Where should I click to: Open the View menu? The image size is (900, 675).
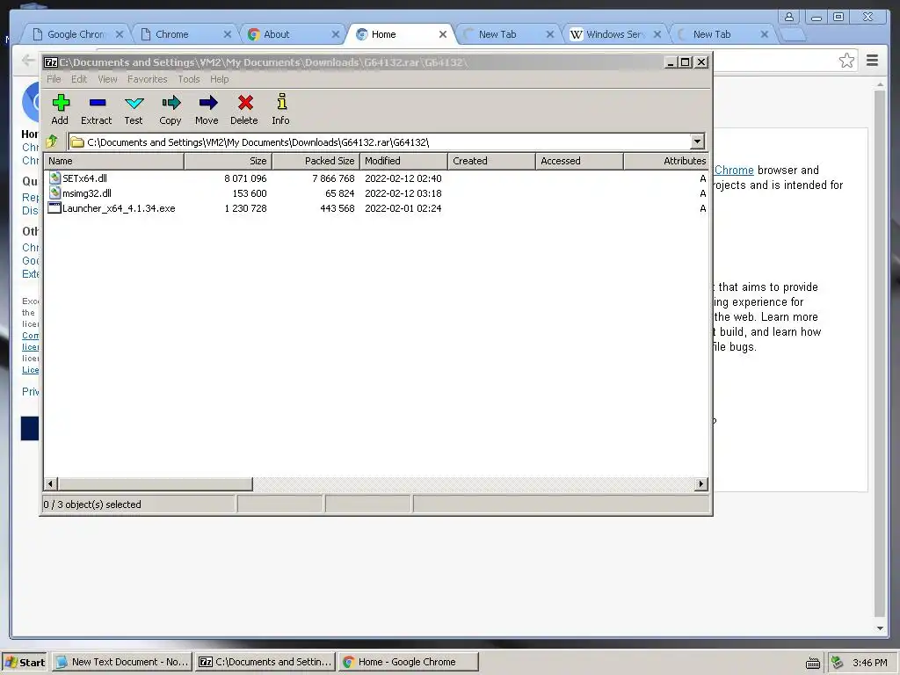pos(107,79)
